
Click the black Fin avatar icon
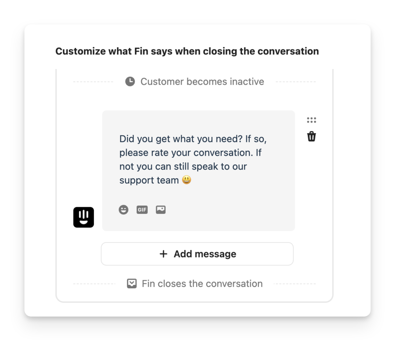point(84,217)
